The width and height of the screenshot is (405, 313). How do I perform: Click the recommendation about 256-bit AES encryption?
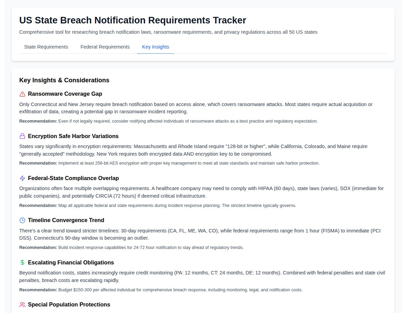click(x=169, y=163)
